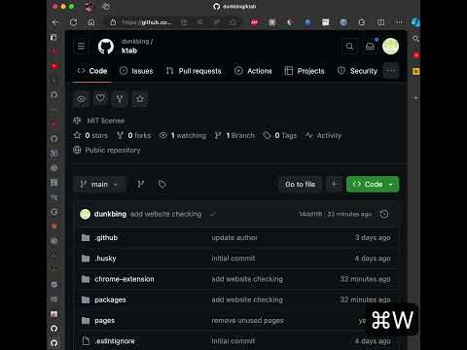Switch to the Code tab
This screenshot has height=350, width=467.
(x=92, y=71)
